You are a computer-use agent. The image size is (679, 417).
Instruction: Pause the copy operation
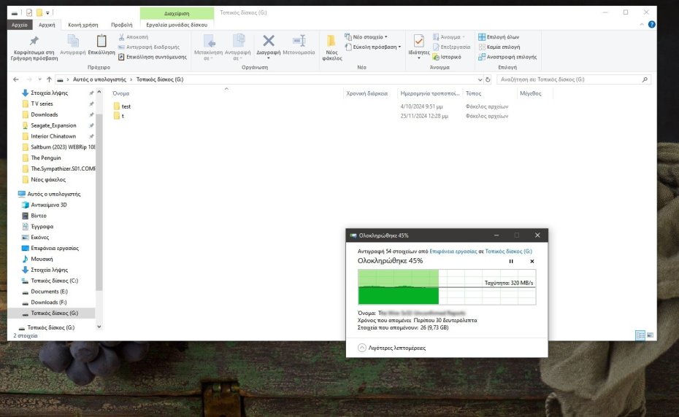tap(511, 261)
